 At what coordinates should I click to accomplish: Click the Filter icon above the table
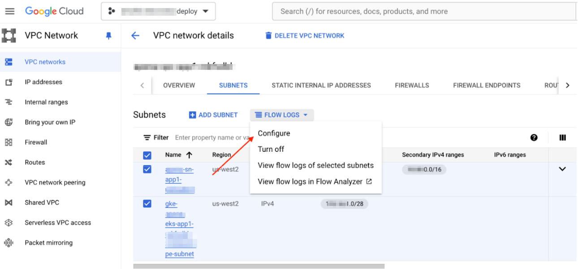coord(147,137)
